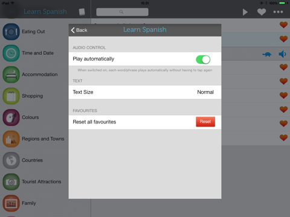Open the Shopping bag icon
The height and width of the screenshot is (217, 290).
click(11, 96)
